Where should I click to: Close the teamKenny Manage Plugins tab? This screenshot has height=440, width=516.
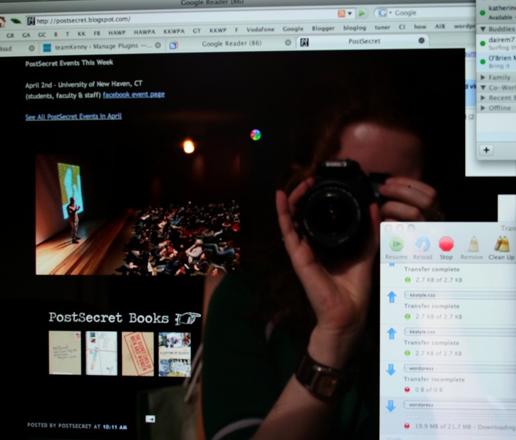click(x=158, y=45)
